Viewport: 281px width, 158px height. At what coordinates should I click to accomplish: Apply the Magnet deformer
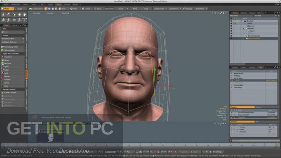(13, 76)
